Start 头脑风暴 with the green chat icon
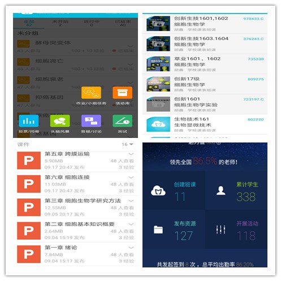281x281 pixels. pyautogui.click(x=60, y=121)
